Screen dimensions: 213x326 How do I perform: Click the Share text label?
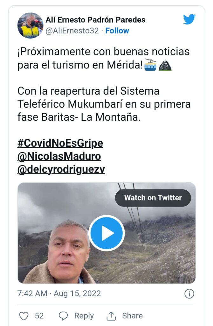coord(133,316)
